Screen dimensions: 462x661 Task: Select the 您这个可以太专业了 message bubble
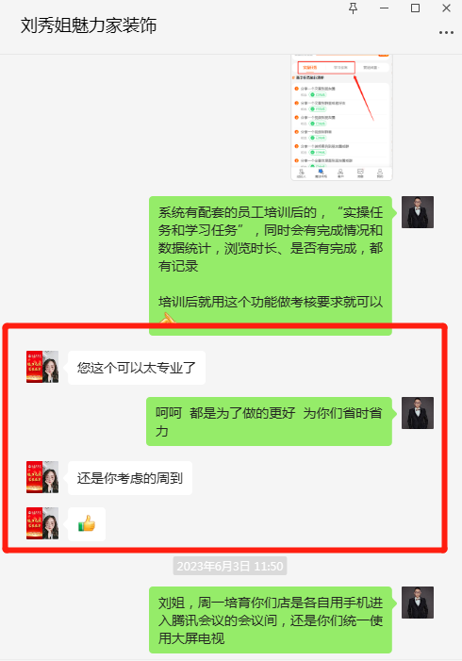(x=137, y=368)
